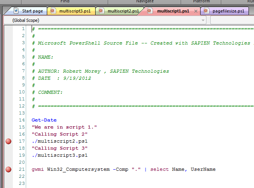The height and width of the screenshot is (188, 254).
Task: Remove the breakpoint on line 17
Action: click(x=9, y=141)
